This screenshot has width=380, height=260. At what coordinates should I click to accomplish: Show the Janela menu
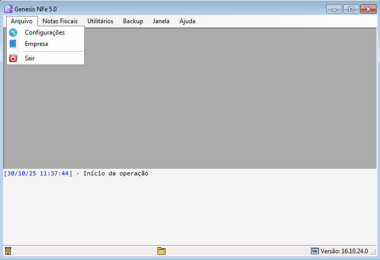pyautogui.click(x=161, y=21)
